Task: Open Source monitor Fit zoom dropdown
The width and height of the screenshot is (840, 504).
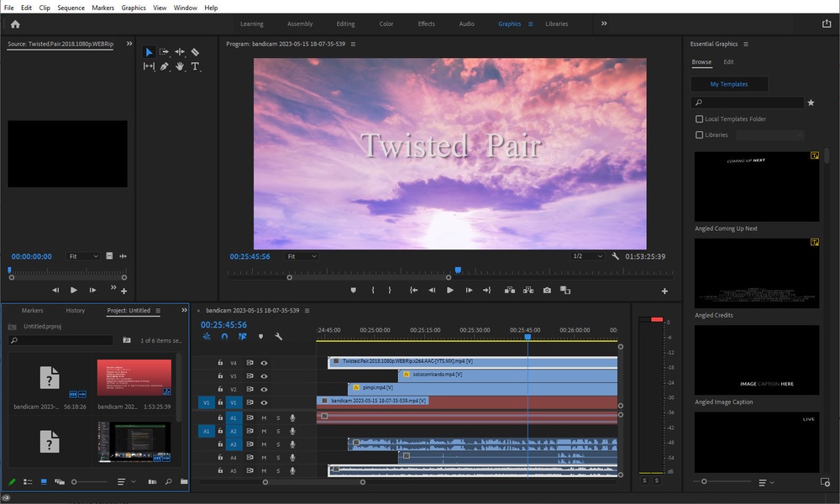Action: 83,256
